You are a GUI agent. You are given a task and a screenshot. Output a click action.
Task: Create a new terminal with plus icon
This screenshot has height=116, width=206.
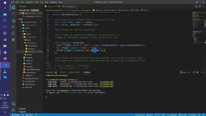click(x=188, y=72)
